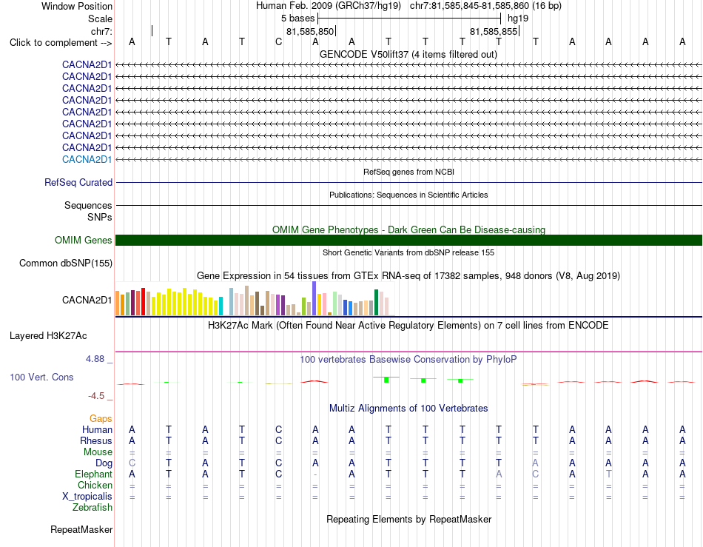The width and height of the screenshot is (703, 547).
Task: Click the 81,585,850 position marker
Action: point(310,31)
